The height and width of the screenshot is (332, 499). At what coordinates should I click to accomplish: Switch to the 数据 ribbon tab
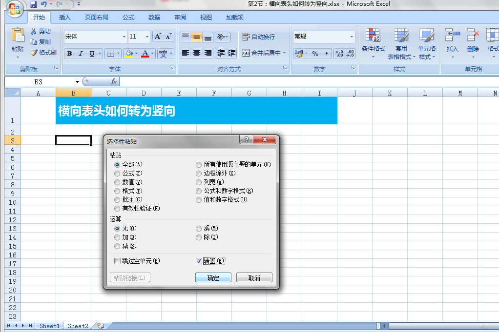154,18
